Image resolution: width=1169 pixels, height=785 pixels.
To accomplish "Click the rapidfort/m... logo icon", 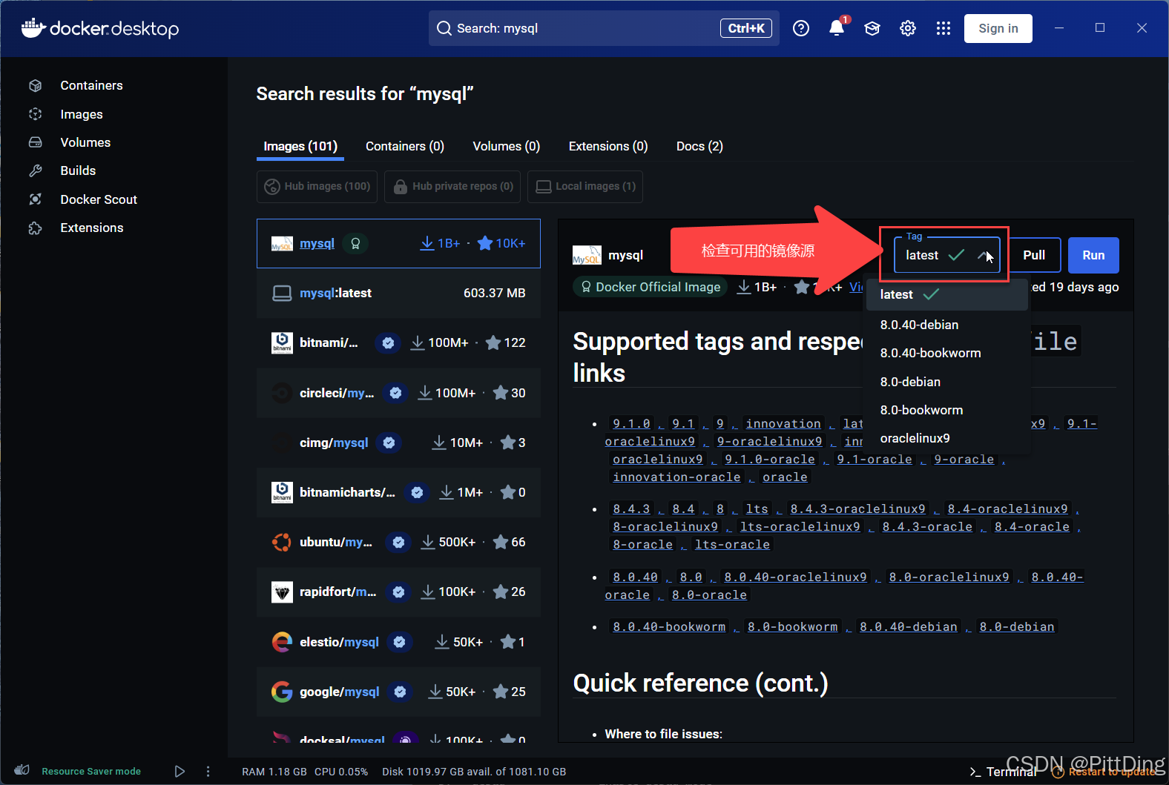I will tap(282, 592).
